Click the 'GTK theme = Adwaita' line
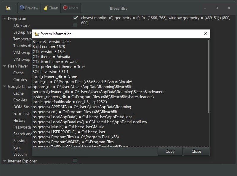 pyautogui.click(x=51, y=57)
